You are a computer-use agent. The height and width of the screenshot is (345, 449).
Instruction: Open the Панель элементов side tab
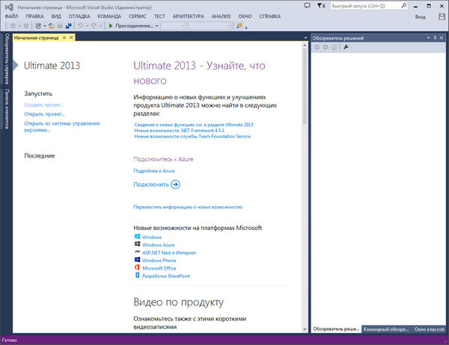tap(7, 109)
